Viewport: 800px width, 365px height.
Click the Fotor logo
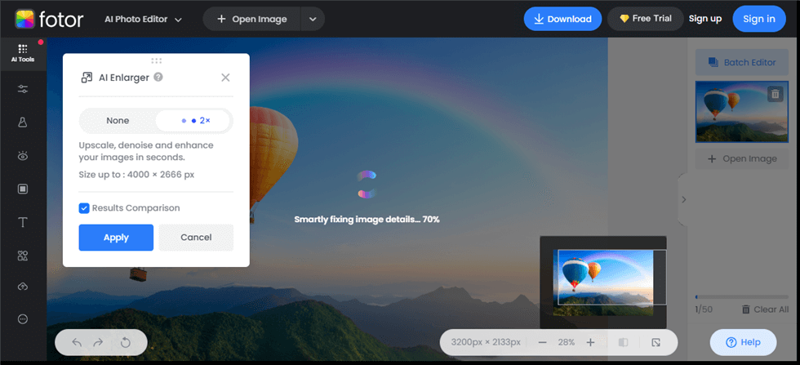point(49,20)
